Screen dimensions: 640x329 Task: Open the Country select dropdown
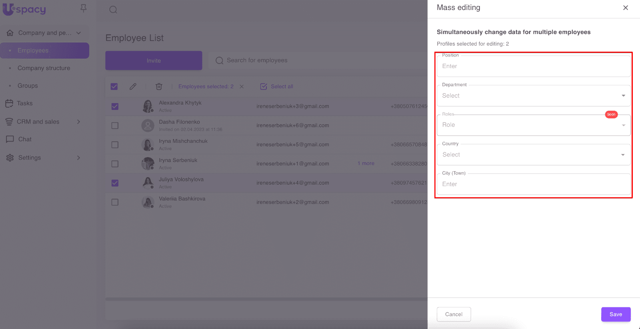[534, 155]
